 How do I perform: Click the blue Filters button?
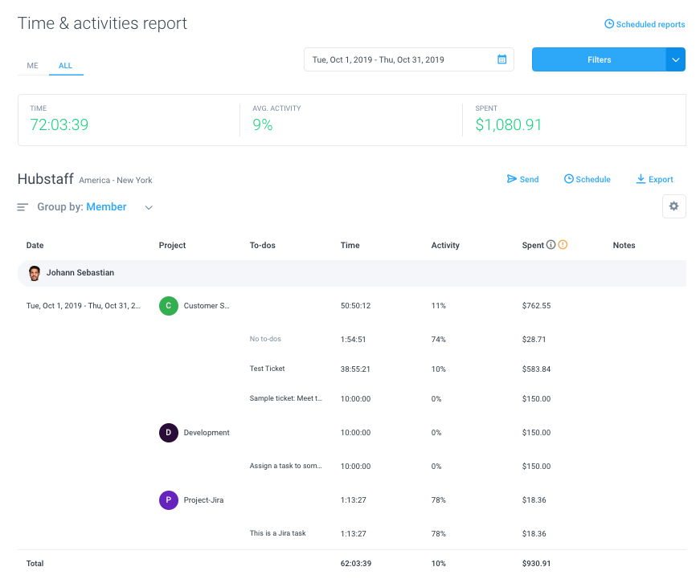599,59
